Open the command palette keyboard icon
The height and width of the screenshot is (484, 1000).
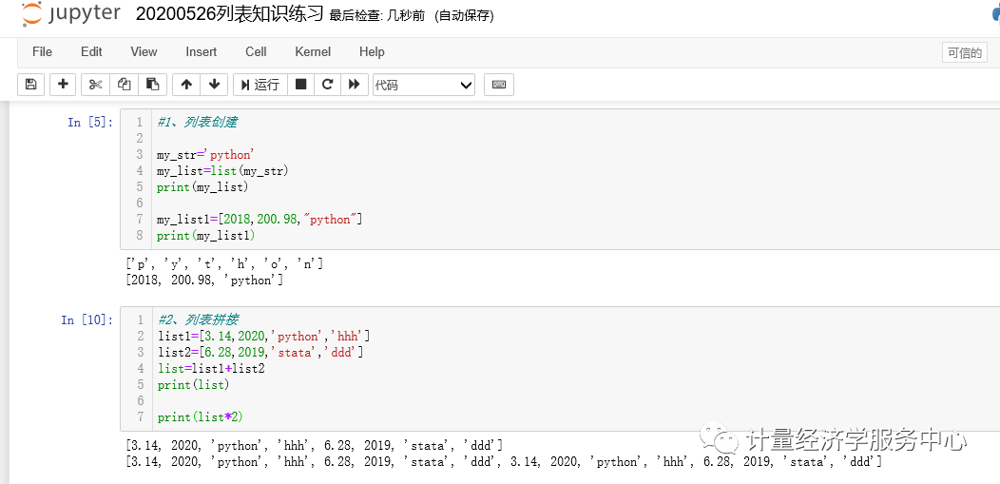(x=499, y=85)
